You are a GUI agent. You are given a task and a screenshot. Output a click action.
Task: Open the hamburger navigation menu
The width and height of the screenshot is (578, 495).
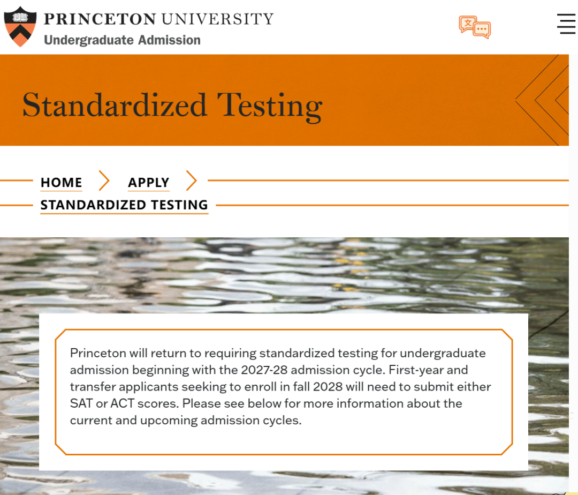(566, 23)
